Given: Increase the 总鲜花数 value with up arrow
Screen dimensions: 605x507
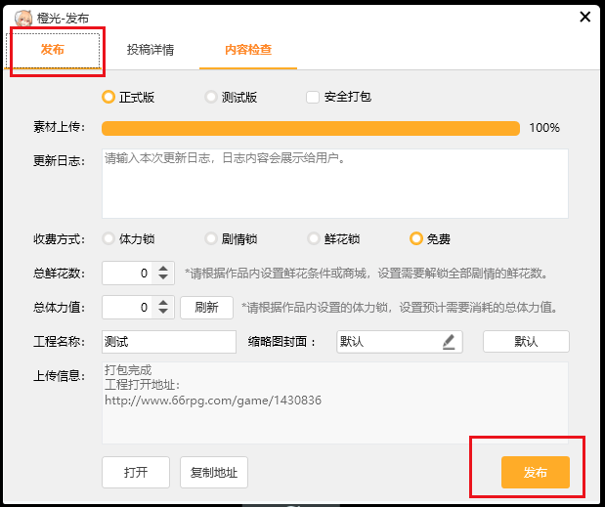Looking at the screenshot, I should pos(163,269).
